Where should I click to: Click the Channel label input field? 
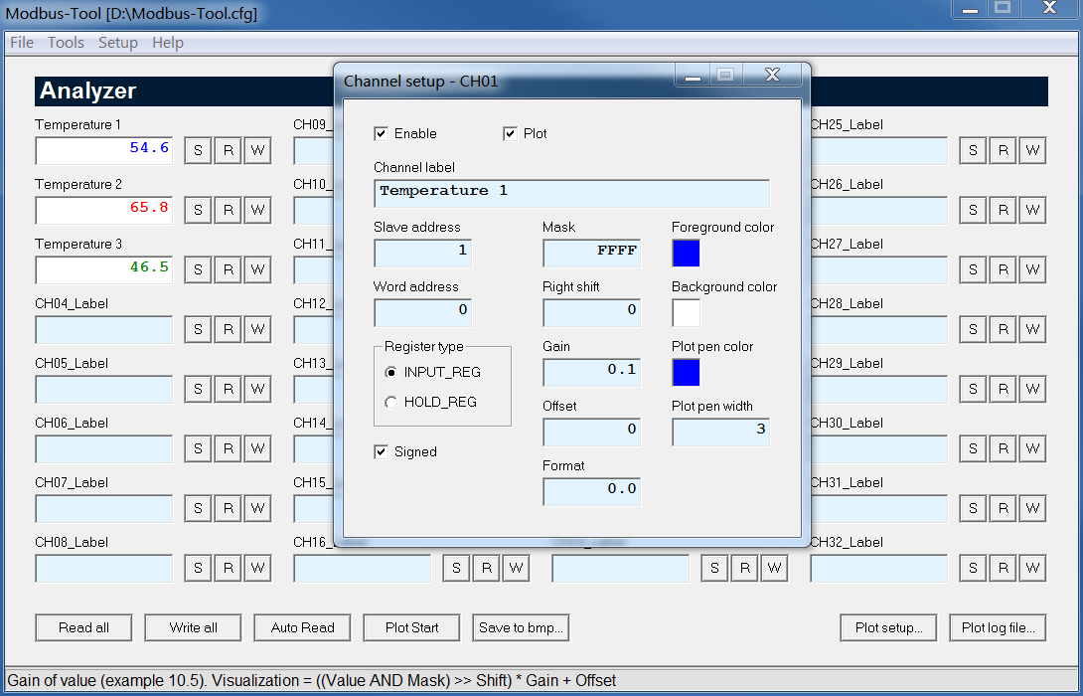coord(571,191)
